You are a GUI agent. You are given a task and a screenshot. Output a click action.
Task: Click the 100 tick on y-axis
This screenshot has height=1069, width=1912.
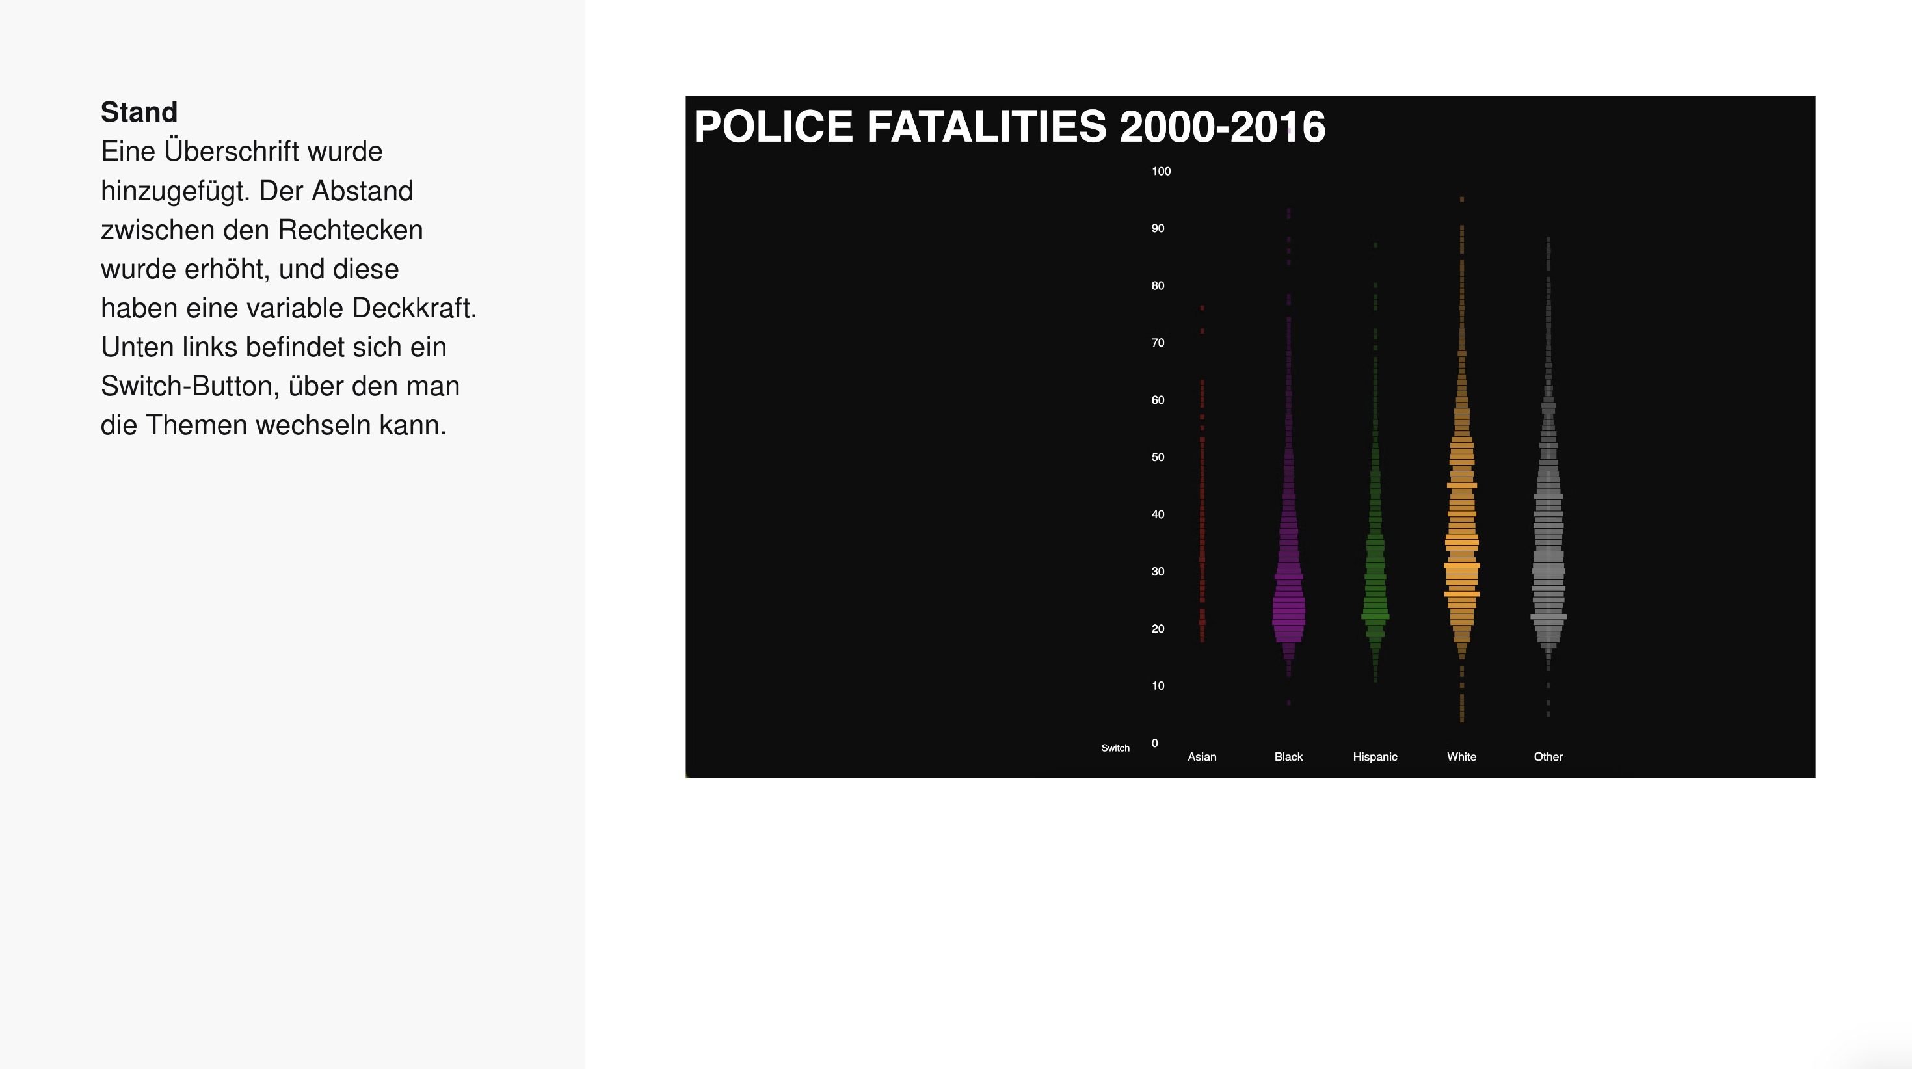click(x=1161, y=172)
